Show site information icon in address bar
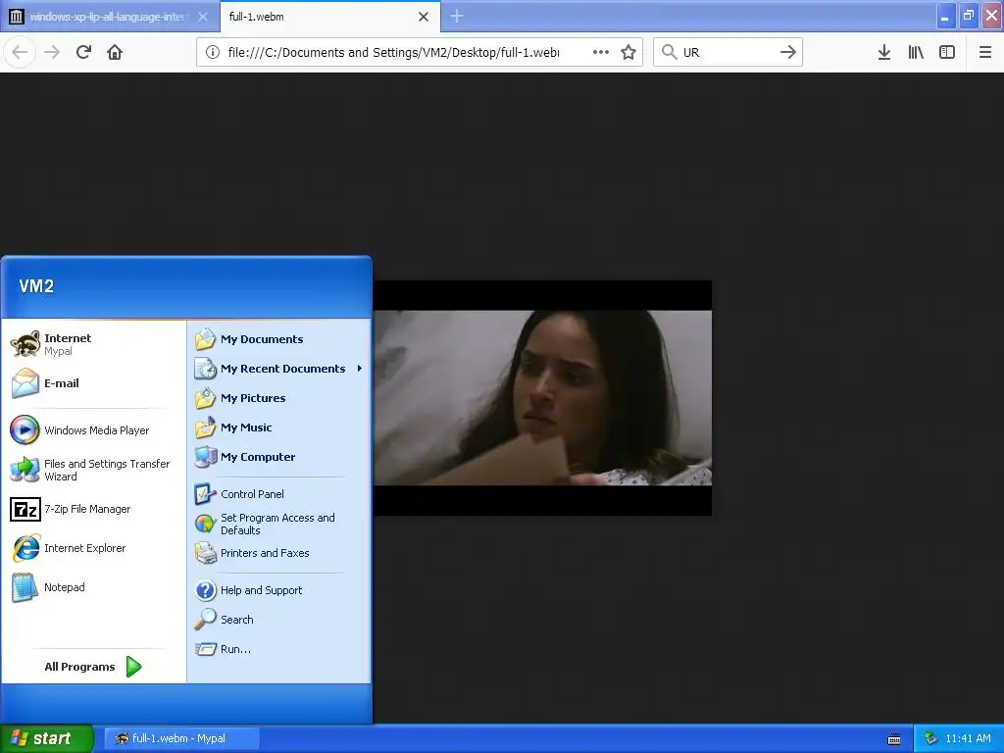The image size is (1004, 753). (x=213, y=53)
